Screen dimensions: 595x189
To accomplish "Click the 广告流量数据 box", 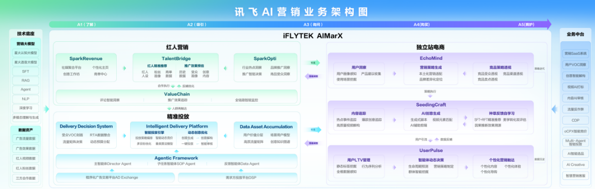I will (26, 138).
